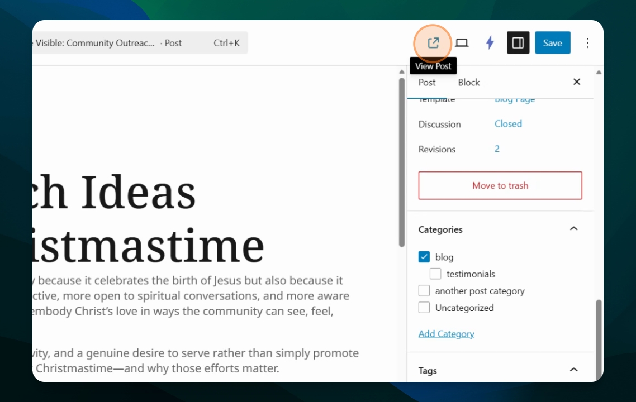Open the Add Category link

click(446, 334)
